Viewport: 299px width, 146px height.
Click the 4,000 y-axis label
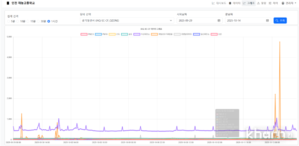pyautogui.click(x=9, y=57)
